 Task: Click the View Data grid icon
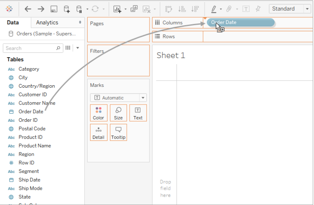pos(68,48)
